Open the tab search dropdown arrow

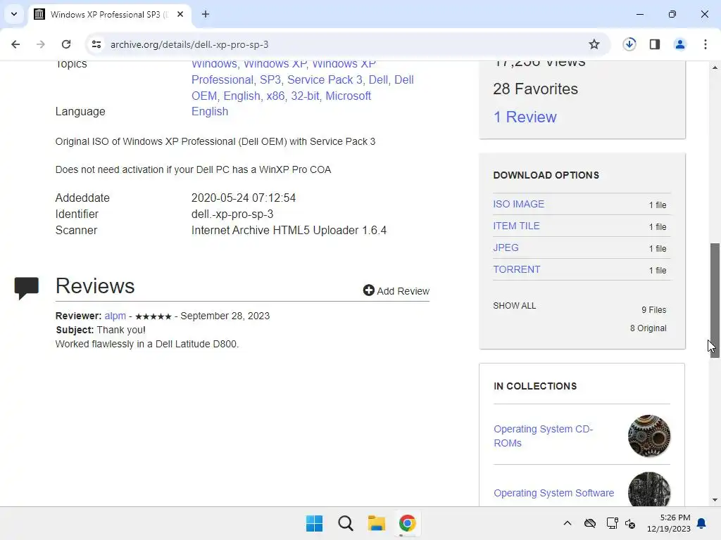point(14,14)
